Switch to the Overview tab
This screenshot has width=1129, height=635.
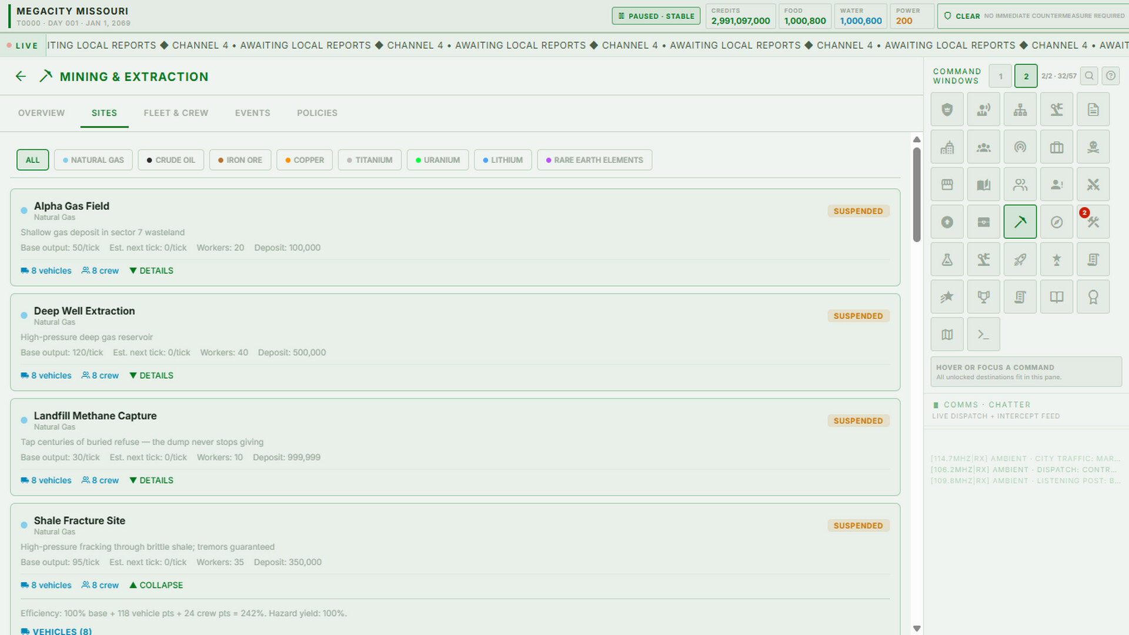click(41, 113)
